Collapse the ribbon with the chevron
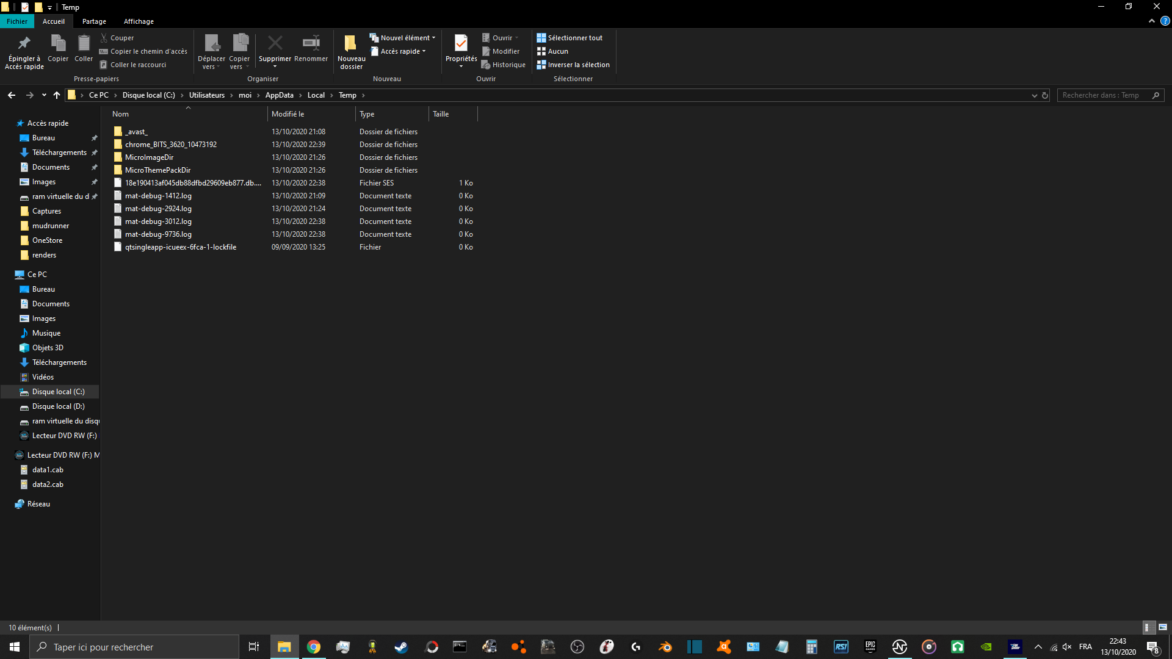Viewport: 1172px width, 659px height. pyautogui.click(x=1152, y=21)
